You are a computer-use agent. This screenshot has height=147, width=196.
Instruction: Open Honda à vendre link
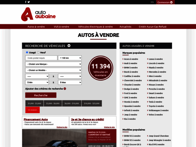132,102
